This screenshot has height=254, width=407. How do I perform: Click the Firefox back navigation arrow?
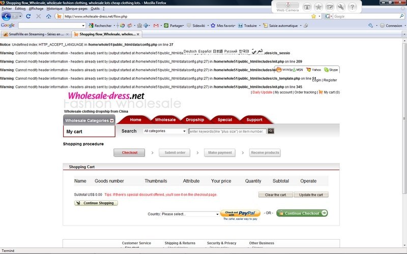pyautogui.click(x=7, y=16)
